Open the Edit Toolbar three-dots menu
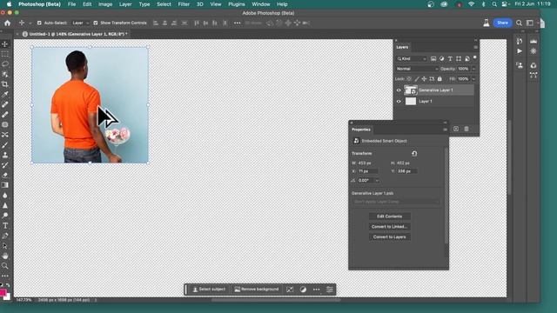Viewport: 557px width, 313px height. (5, 276)
